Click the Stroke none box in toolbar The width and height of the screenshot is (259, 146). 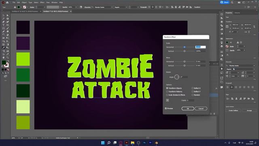coord(6,65)
